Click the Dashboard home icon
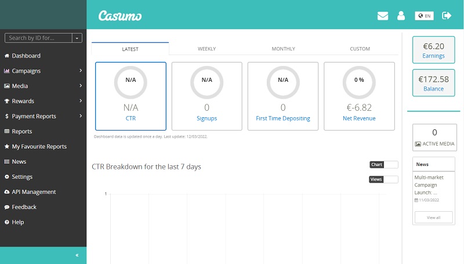 coord(7,56)
